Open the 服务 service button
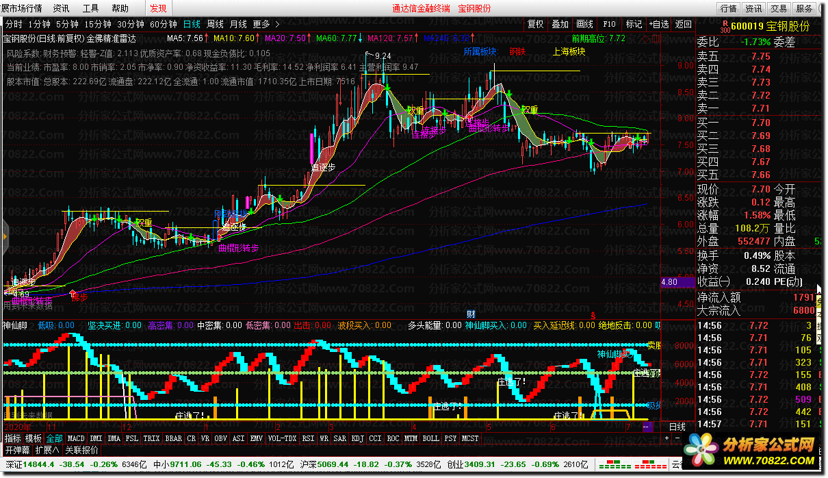 (x=804, y=9)
